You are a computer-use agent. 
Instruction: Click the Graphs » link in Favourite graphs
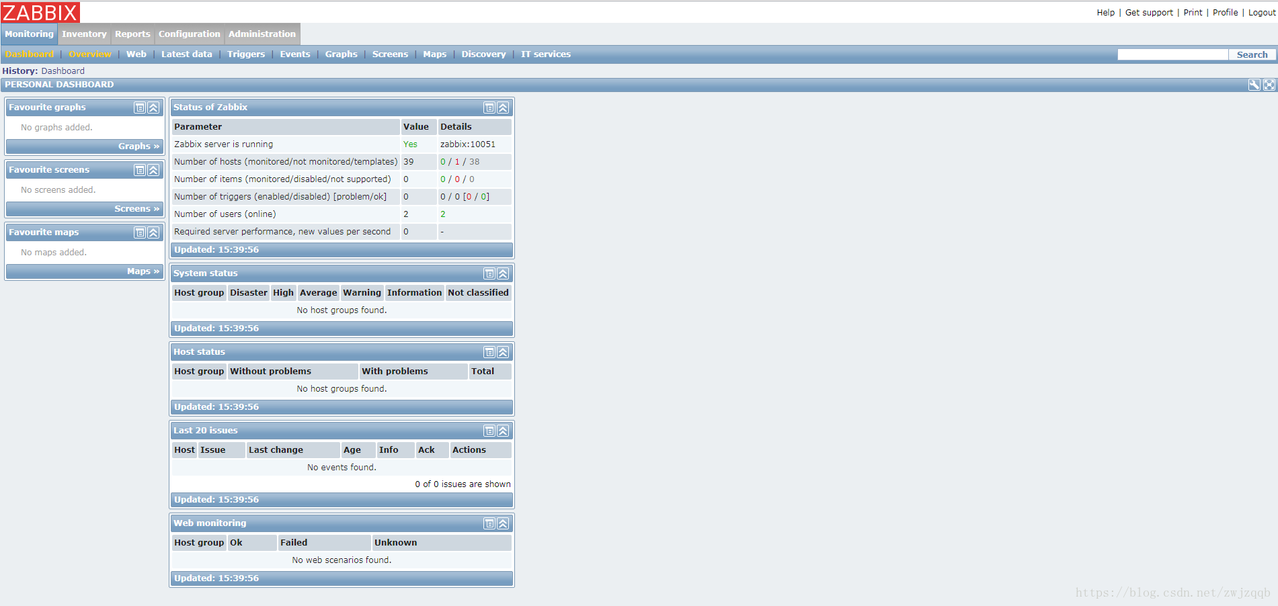(138, 146)
